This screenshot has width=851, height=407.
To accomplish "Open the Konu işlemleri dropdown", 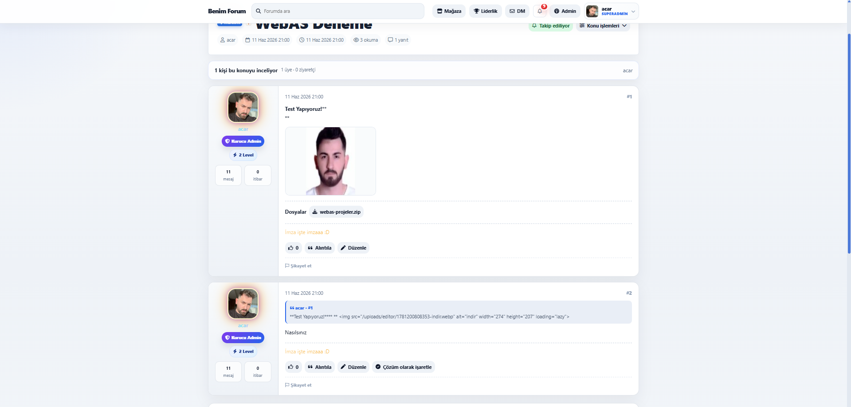I will pyautogui.click(x=603, y=26).
